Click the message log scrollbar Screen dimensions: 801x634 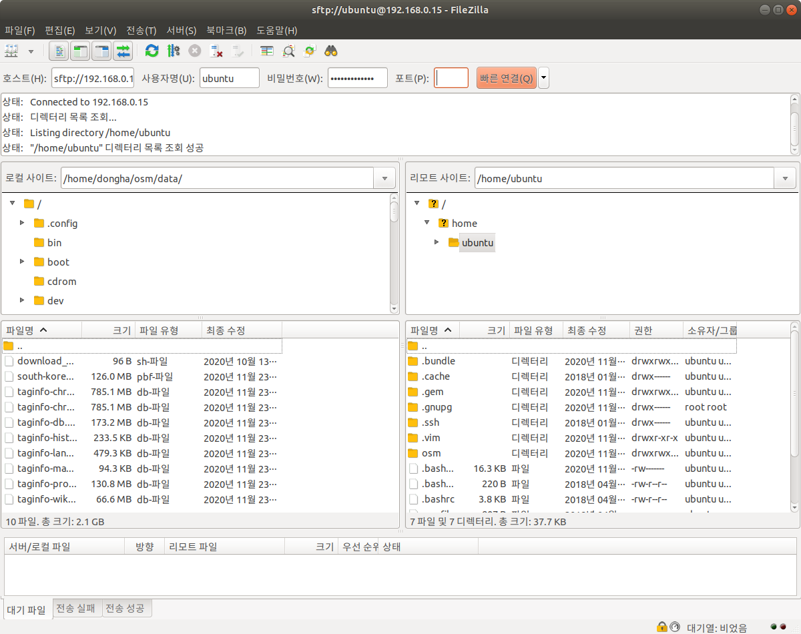pos(794,124)
